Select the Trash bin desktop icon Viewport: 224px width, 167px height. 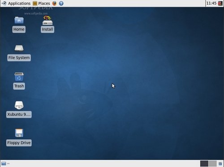[19, 76]
